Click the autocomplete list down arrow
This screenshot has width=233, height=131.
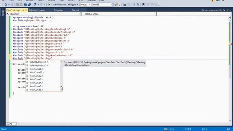(62, 90)
